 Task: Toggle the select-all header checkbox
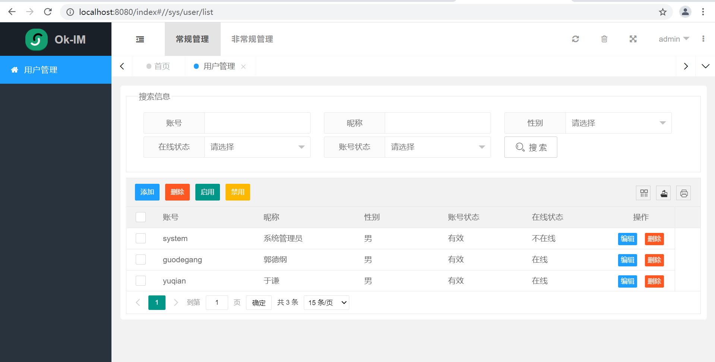pyautogui.click(x=141, y=217)
